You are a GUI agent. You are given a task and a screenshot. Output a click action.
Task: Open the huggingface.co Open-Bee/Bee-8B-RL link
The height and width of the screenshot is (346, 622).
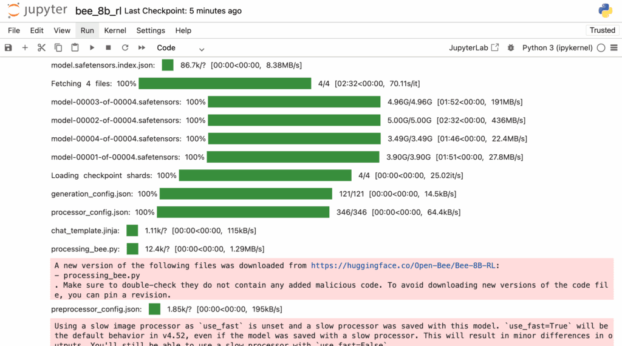pyautogui.click(x=403, y=265)
